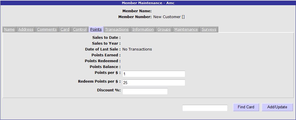Click the Add/Update button
The image size is (296, 120).
pos(277,107)
